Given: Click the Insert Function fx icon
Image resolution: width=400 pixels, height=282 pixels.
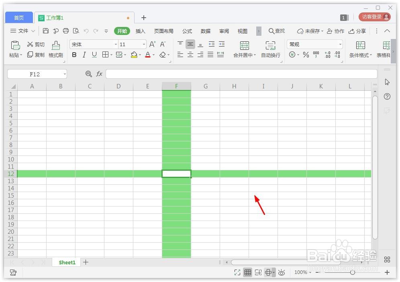Looking at the screenshot, I should pyautogui.click(x=99, y=74).
